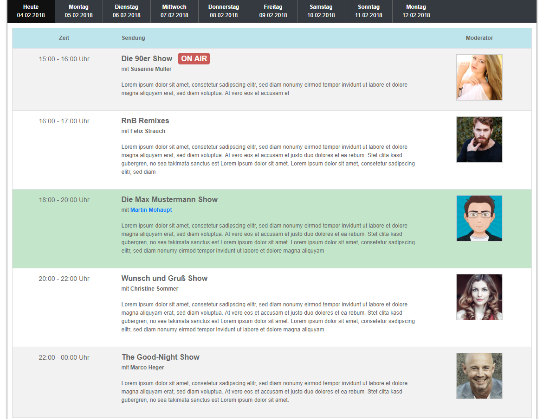Select the Montag 12.02.2018 tab
This screenshot has height=419, width=543.
[416, 11]
